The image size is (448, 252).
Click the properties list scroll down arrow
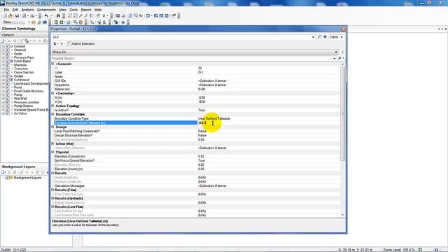[x=342, y=215]
